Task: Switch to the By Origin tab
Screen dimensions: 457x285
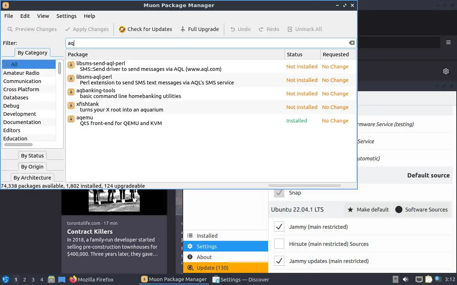Action: (x=32, y=167)
